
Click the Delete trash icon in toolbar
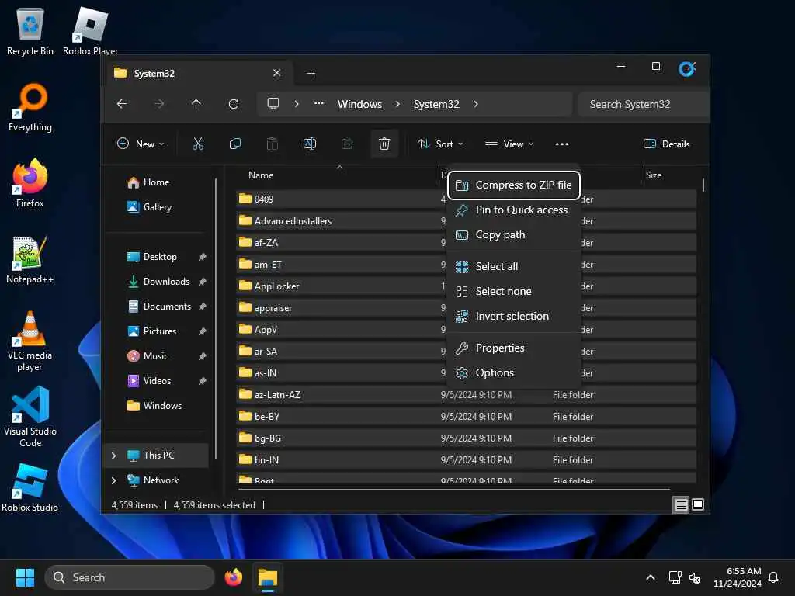coord(384,144)
